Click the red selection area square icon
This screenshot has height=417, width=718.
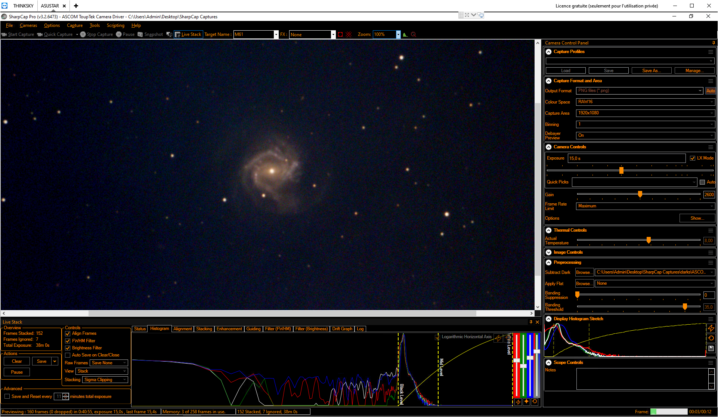[x=340, y=34]
